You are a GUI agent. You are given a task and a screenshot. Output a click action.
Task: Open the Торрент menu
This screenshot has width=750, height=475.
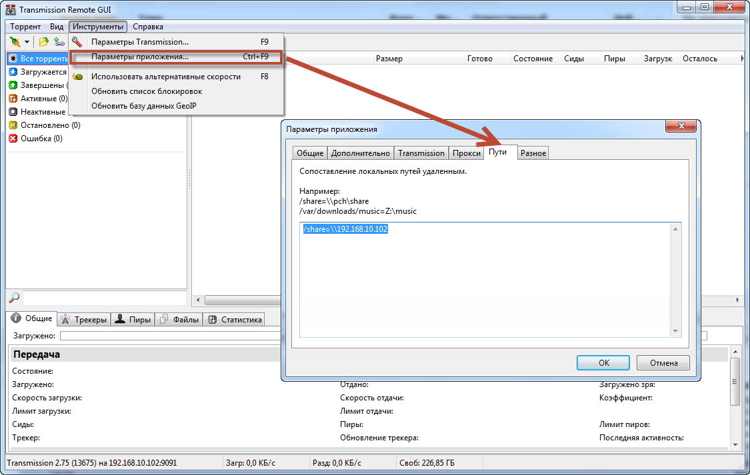click(x=25, y=27)
